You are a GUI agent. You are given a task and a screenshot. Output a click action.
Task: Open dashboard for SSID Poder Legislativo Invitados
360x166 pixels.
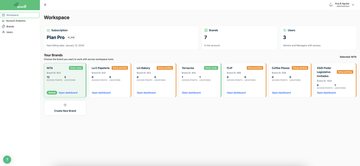pyautogui.click(x=326, y=93)
